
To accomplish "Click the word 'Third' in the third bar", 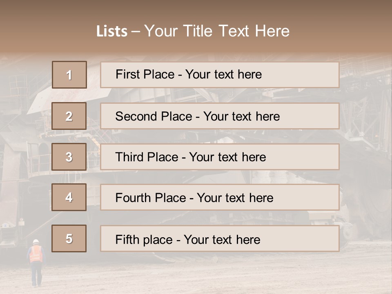I will 129,157.
